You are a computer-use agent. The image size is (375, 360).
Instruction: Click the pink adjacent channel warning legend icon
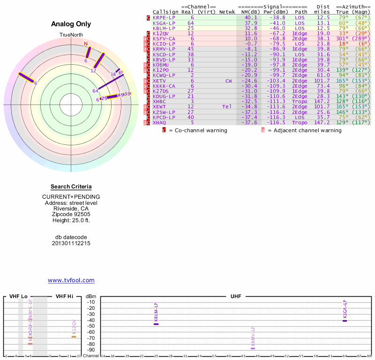pyautogui.click(x=262, y=130)
